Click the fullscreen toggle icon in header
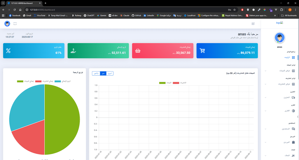Image resolution: width=299 pixels, height=160 pixels. [x=15, y=24]
